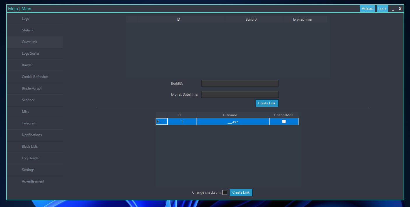Open the Builder sidebar item
410x207 pixels.
27,65
